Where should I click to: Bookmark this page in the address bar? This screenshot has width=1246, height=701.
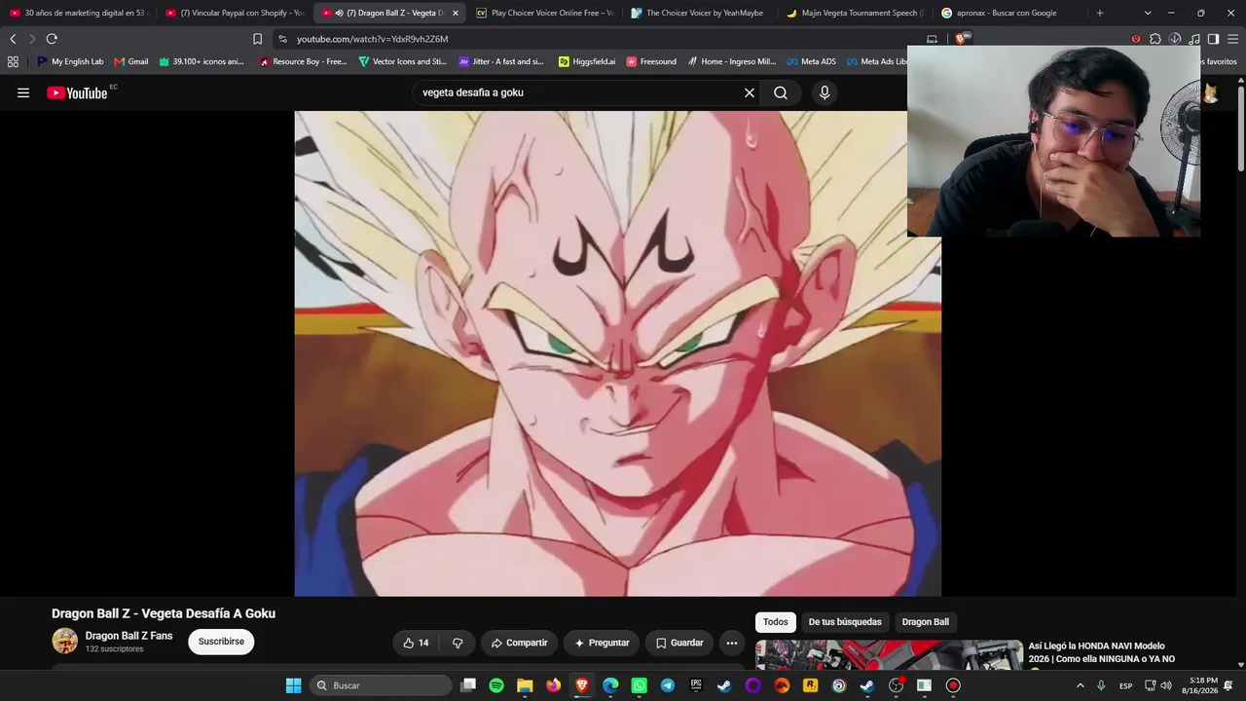257,39
